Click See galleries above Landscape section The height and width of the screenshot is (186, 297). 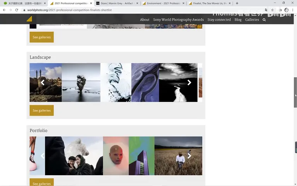[x=42, y=37]
